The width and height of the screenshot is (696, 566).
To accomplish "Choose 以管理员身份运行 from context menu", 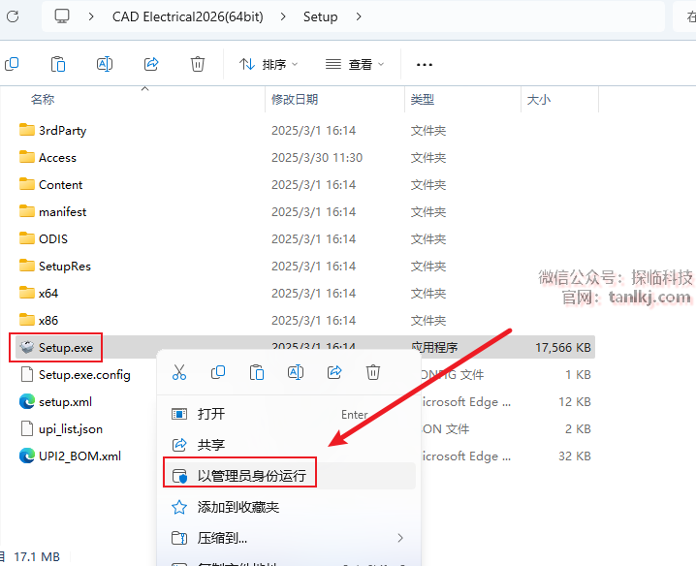I will tap(289, 476).
